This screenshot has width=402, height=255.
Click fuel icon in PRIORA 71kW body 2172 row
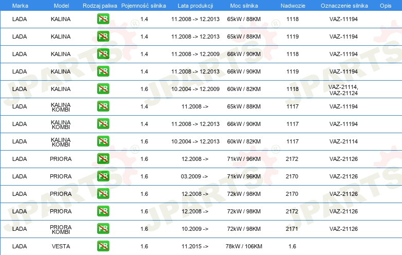click(x=103, y=159)
